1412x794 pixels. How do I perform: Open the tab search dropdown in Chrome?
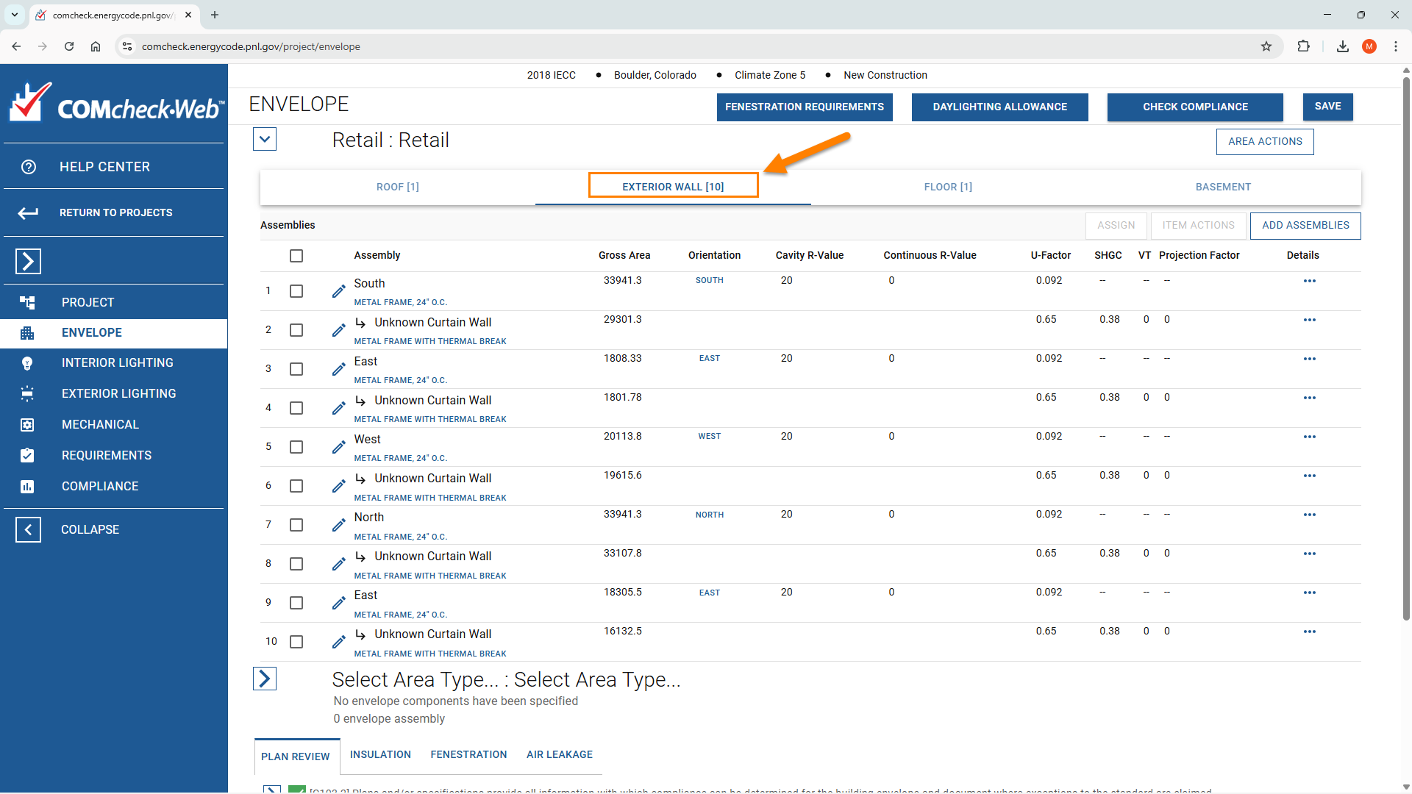pos(15,15)
